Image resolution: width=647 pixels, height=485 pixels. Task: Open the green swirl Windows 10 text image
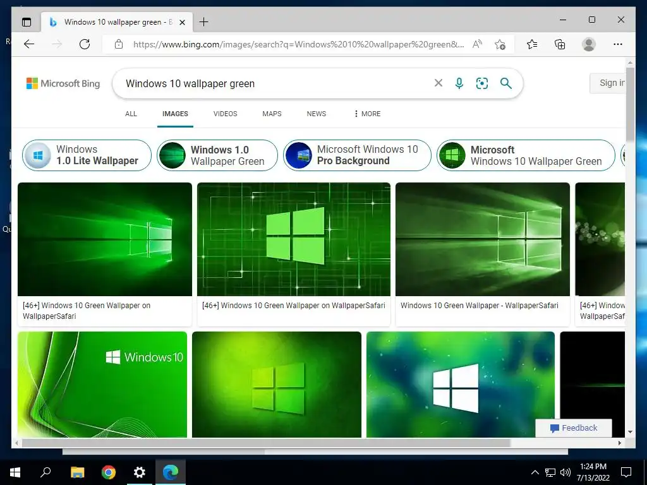click(x=102, y=385)
